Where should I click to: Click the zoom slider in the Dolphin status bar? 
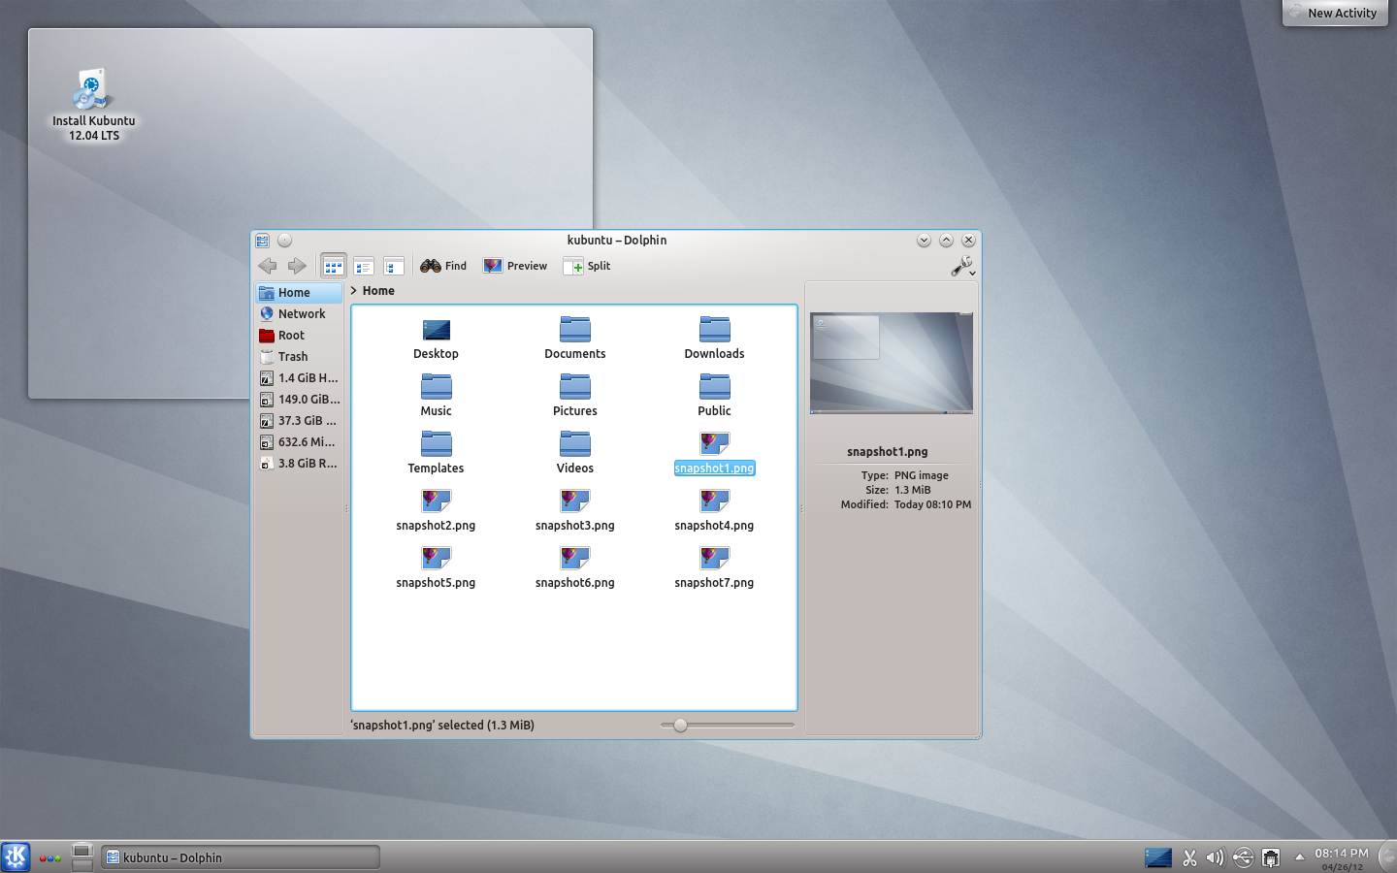coord(728,726)
